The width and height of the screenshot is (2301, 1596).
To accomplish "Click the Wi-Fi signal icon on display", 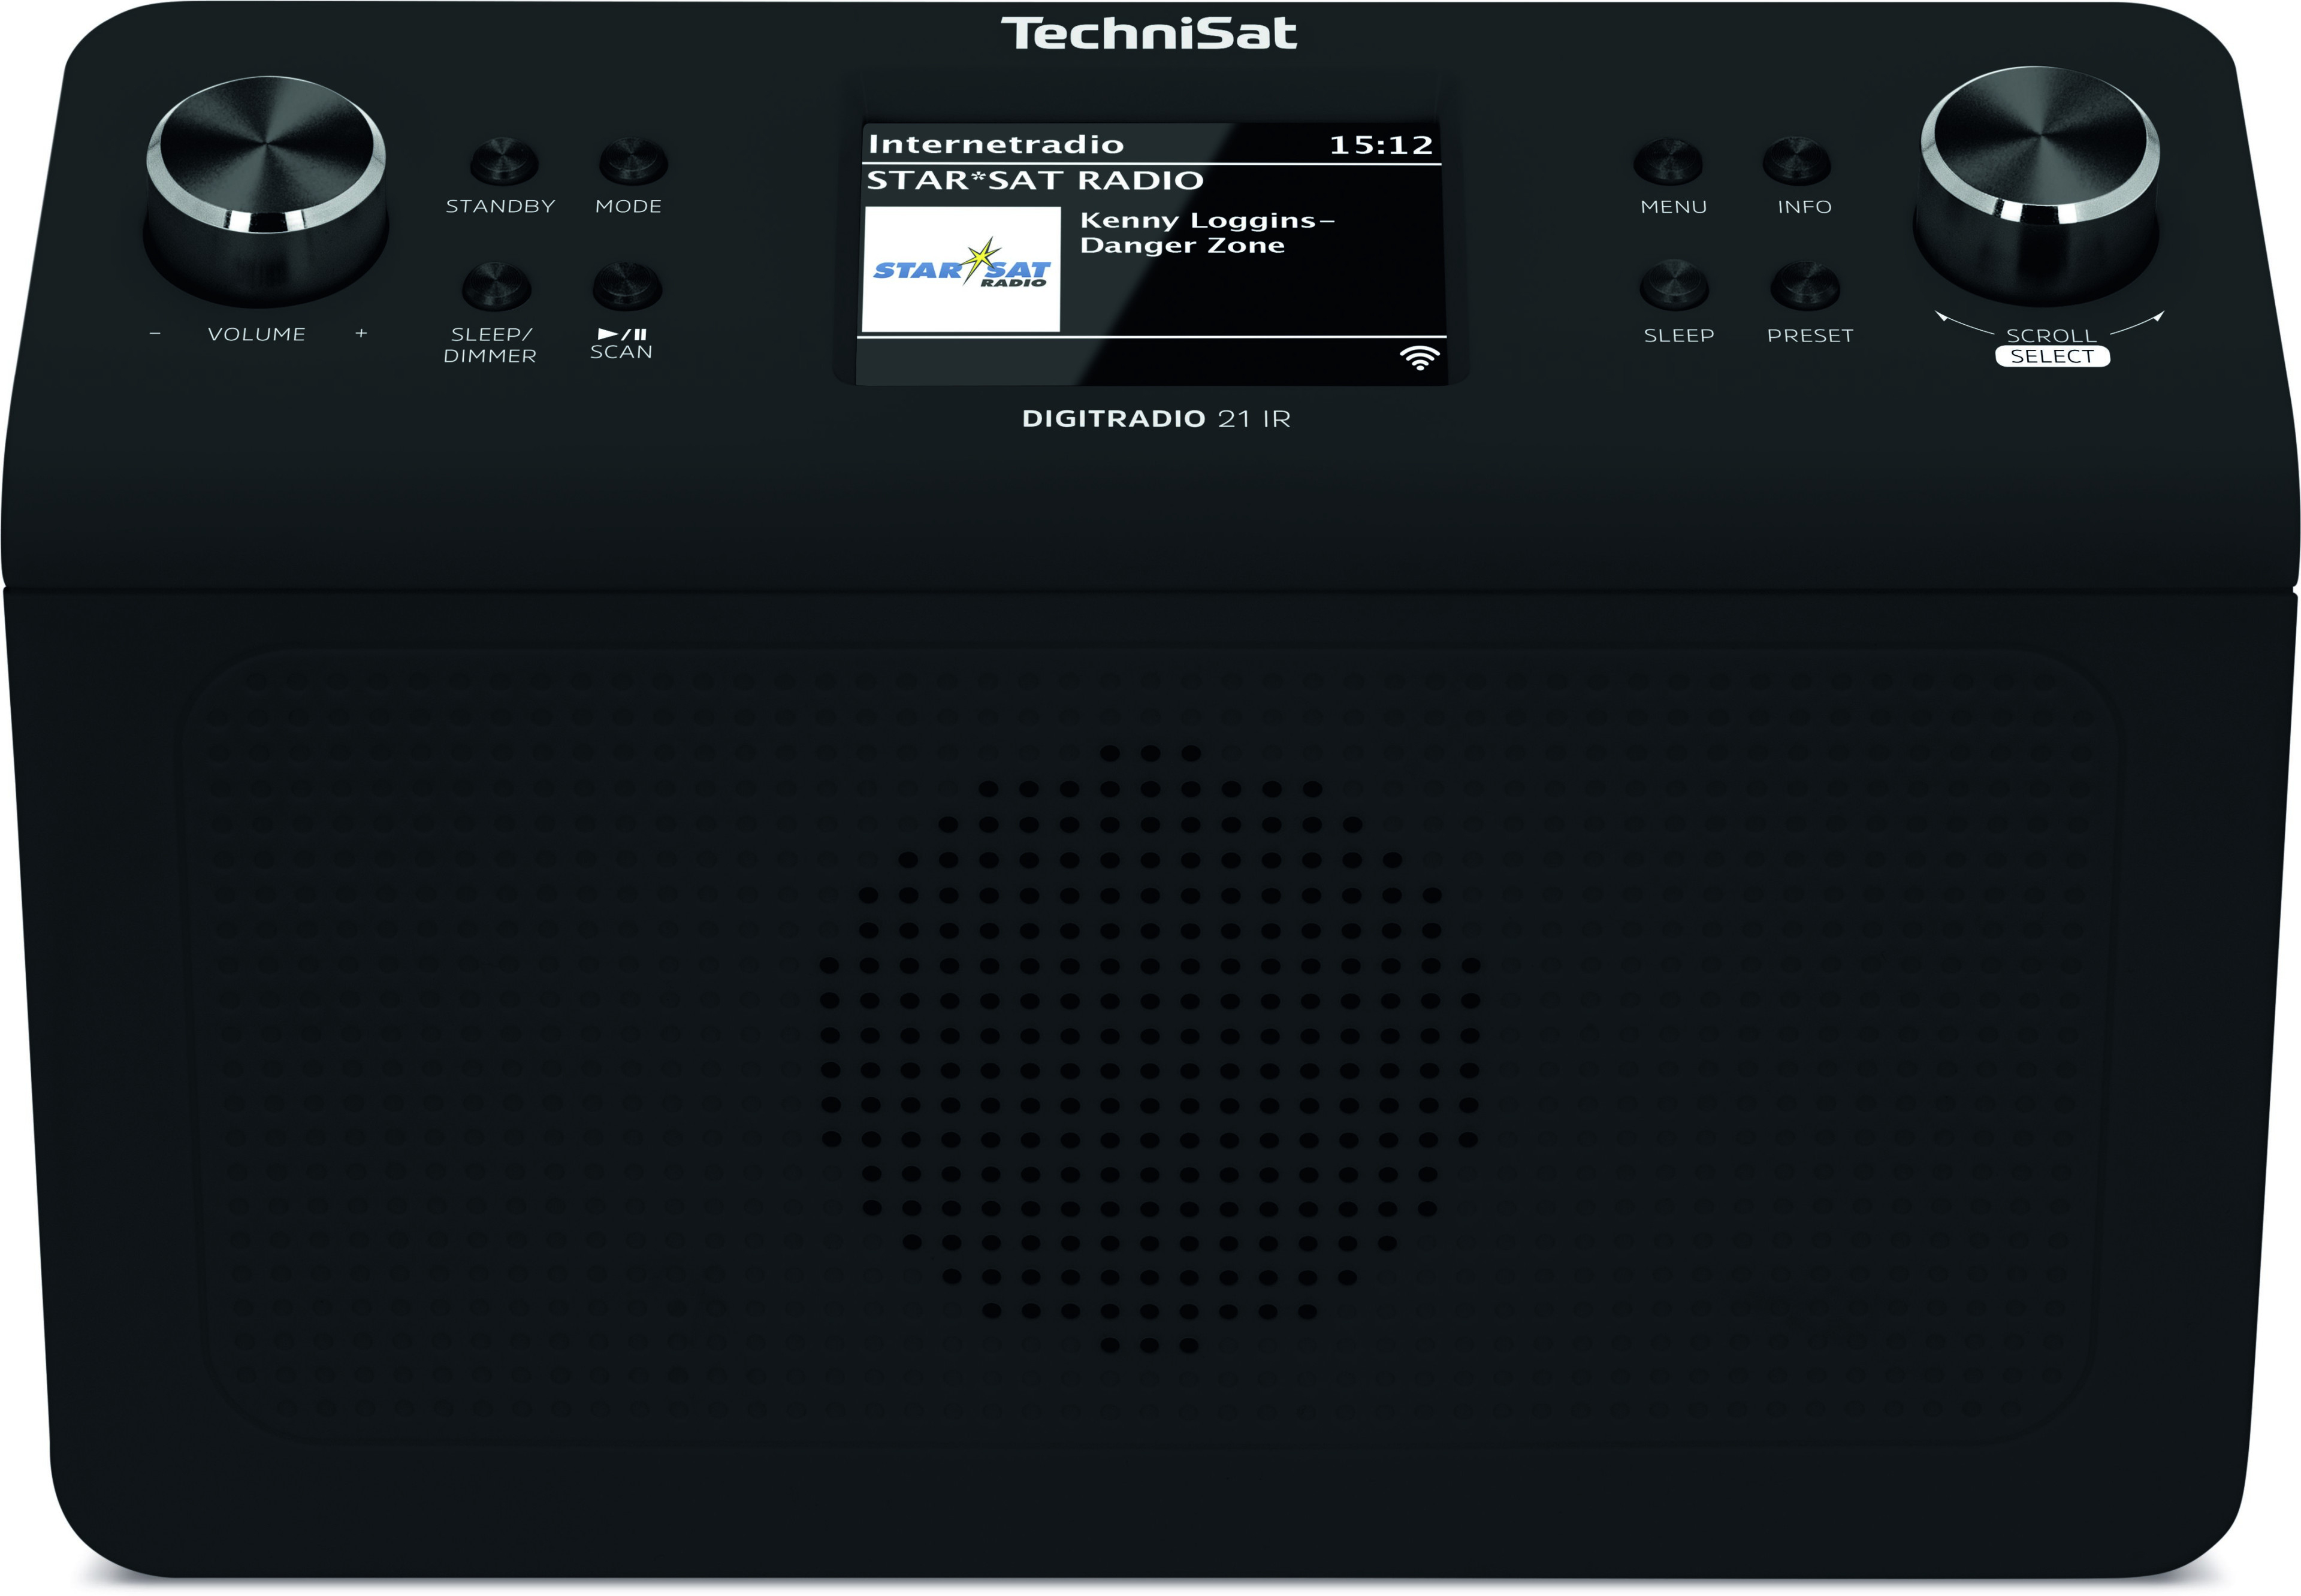I will pos(1419,357).
